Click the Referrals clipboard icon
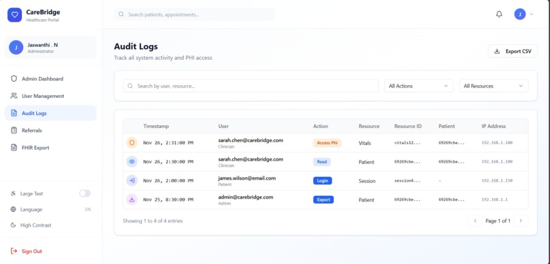Image resolution: width=550 pixels, height=264 pixels. tap(14, 131)
